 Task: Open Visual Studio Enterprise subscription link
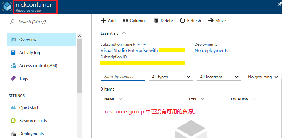pos(129,50)
